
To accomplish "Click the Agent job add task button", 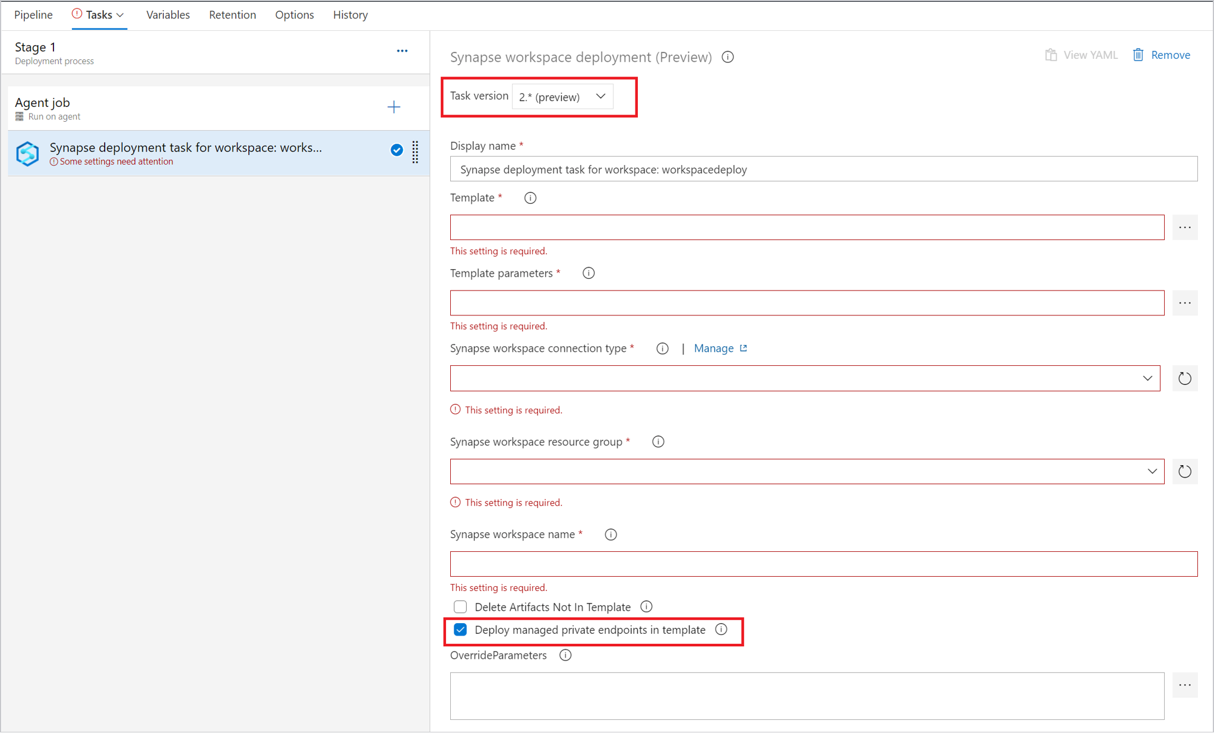I will (393, 107).
